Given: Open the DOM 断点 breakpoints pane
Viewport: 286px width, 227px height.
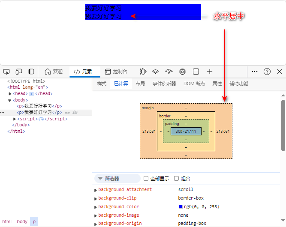Looking at the screenshot, I should [x=194, y=84].
